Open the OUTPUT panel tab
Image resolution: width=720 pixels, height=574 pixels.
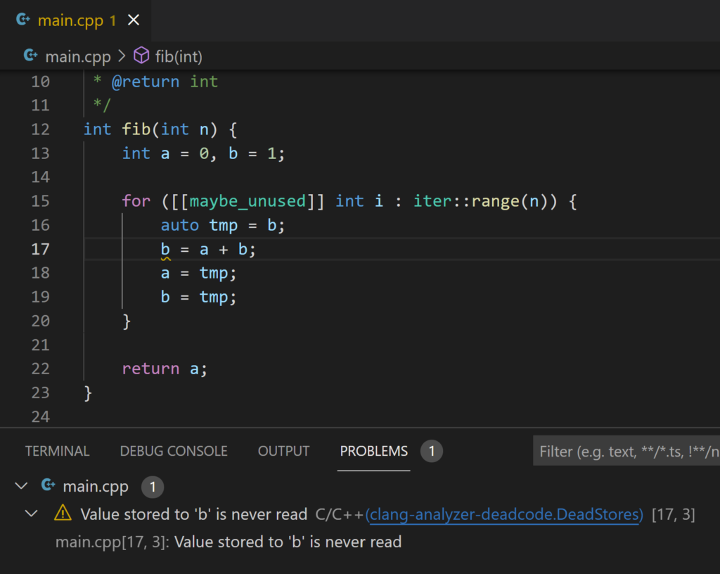283,451
